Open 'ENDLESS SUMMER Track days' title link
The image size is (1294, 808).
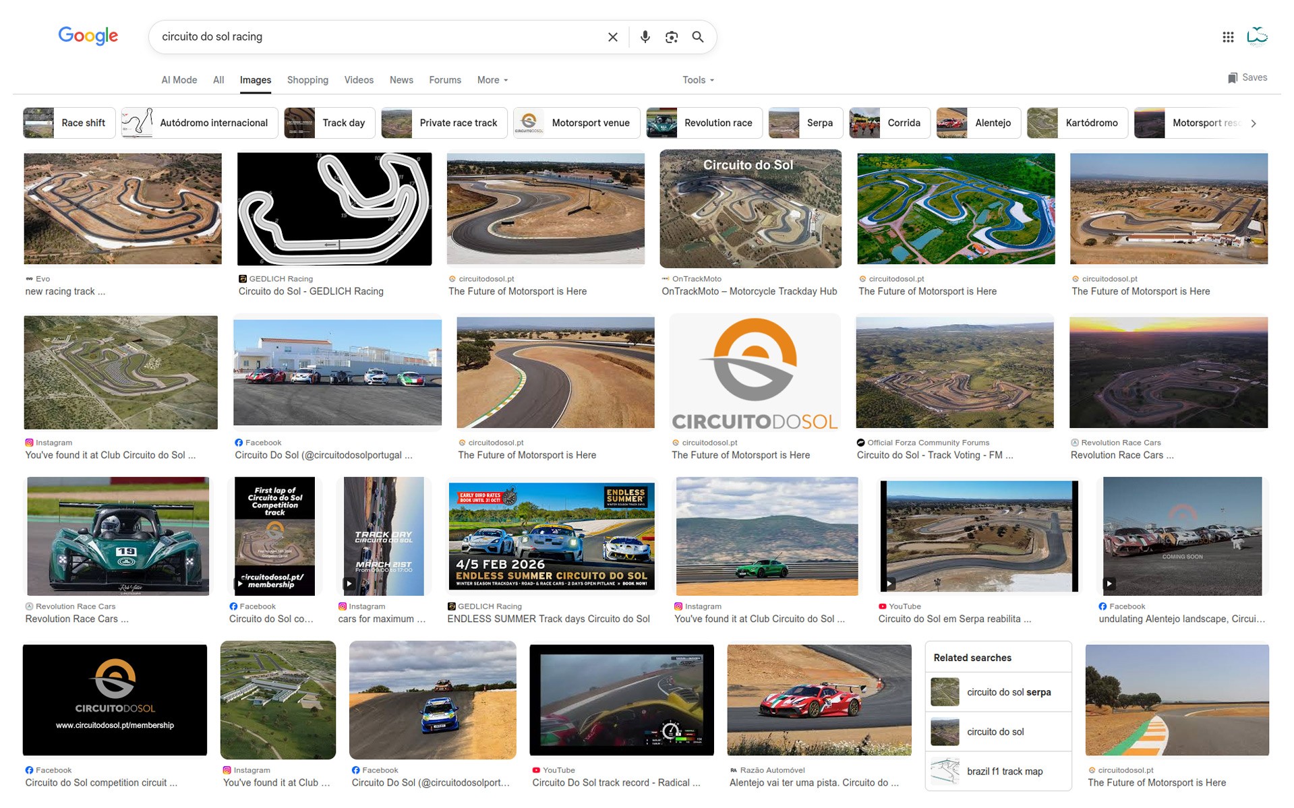pyautogui.click(x=548, y=619)
